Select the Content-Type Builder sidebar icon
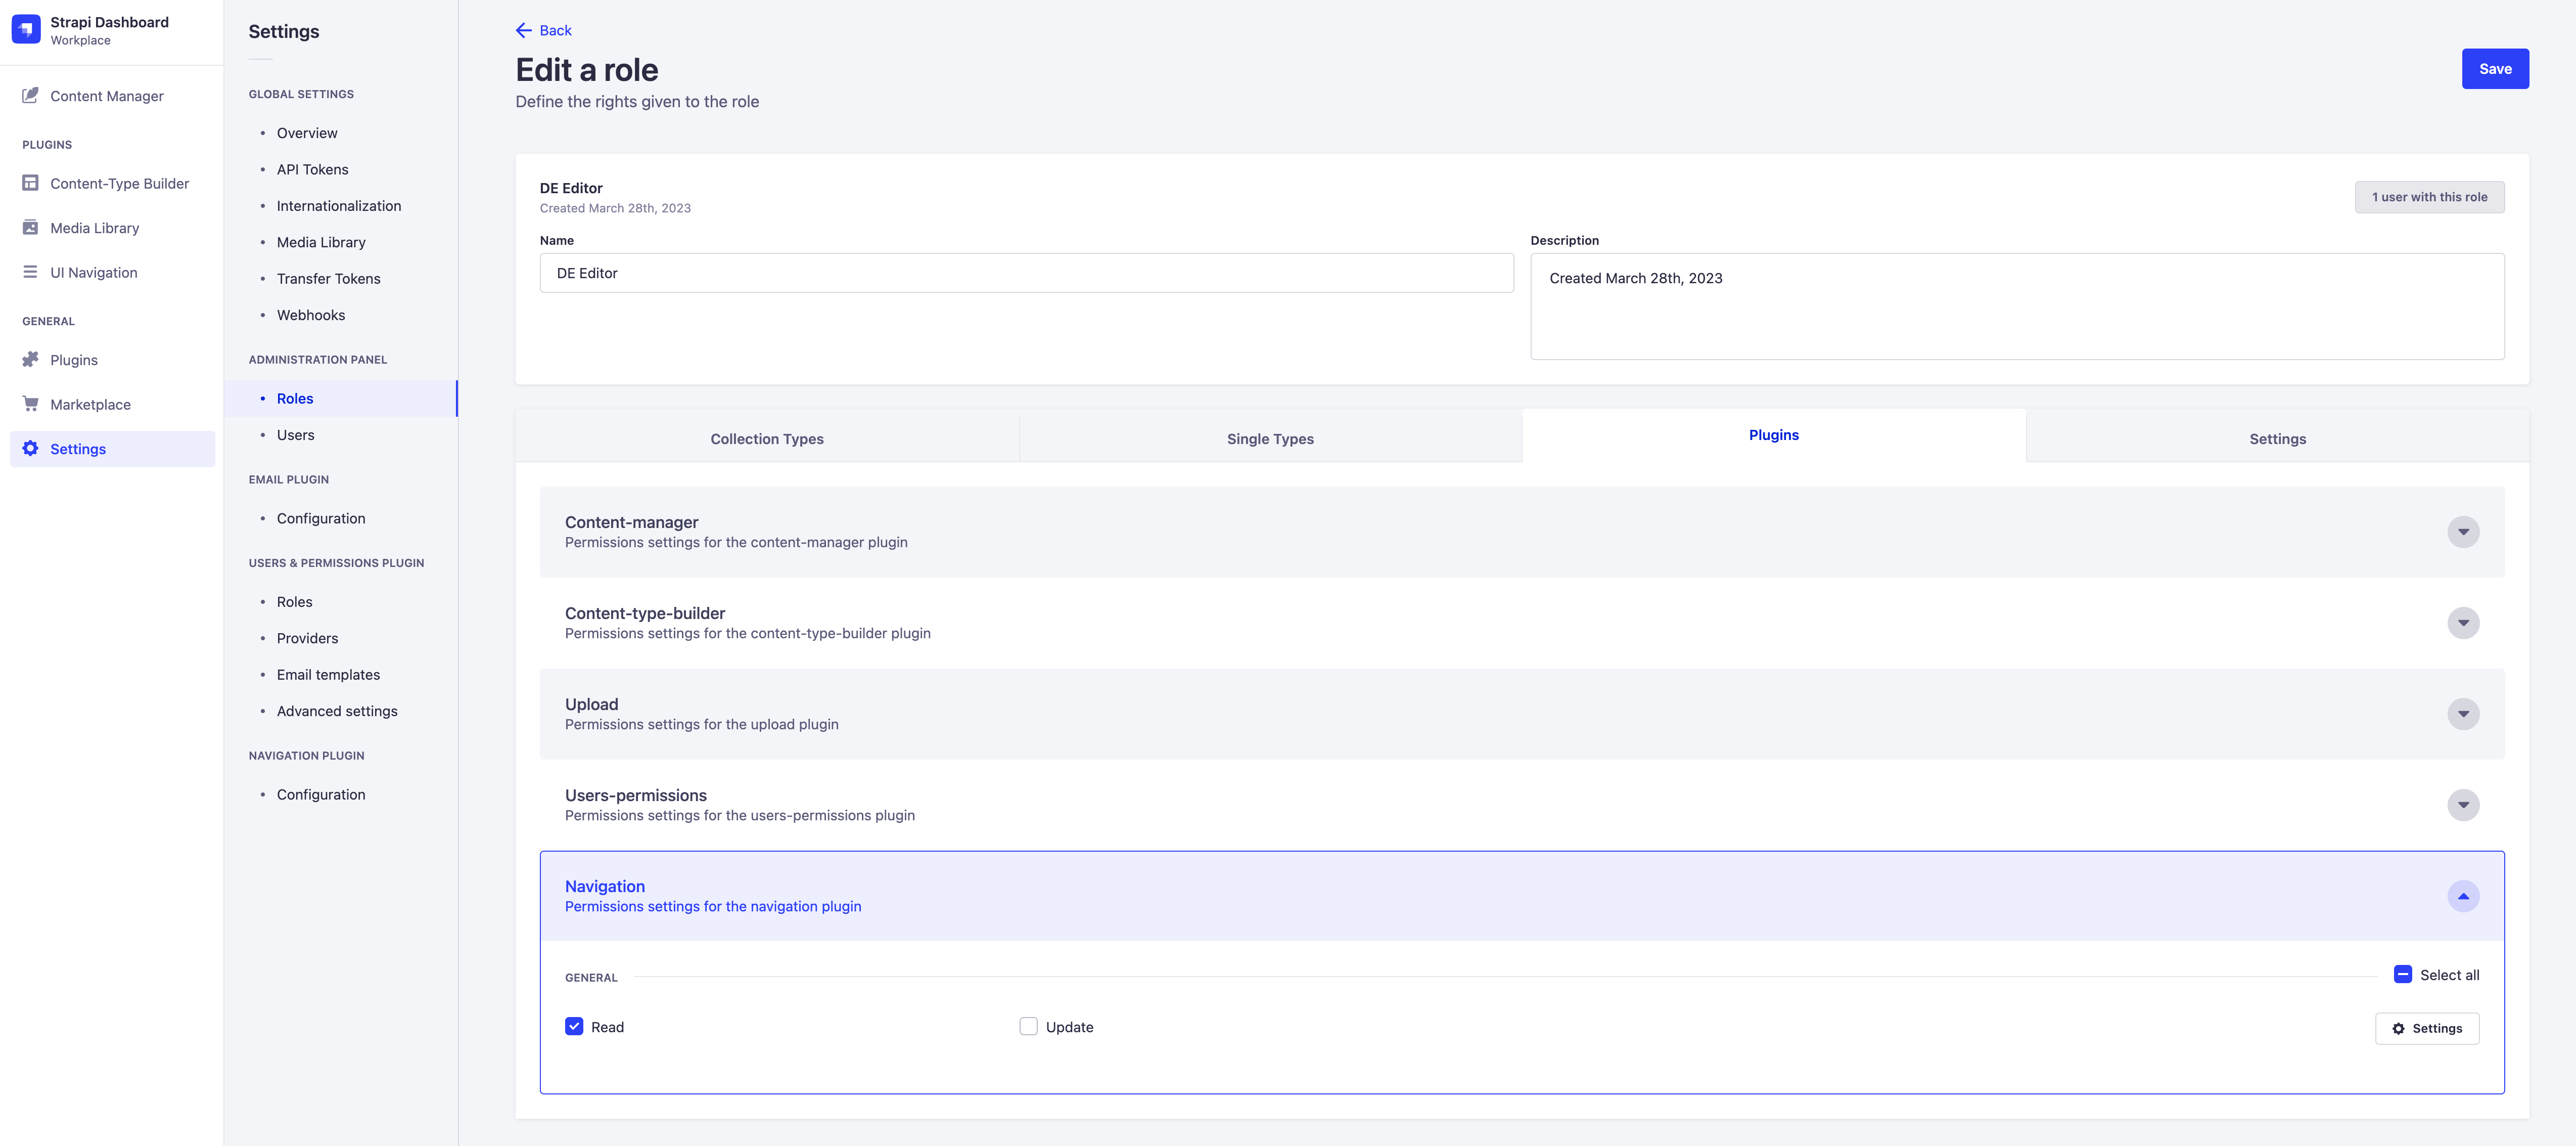The height and width of the screenshot is (1146, 2576). click(x=30, y=183)
